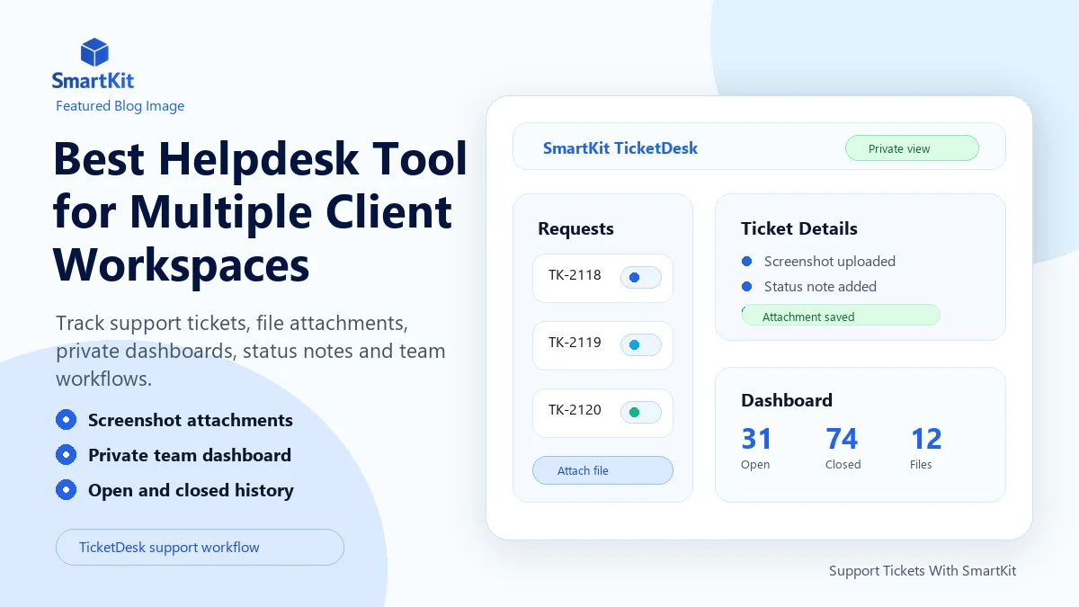Click the SmartKit cube logo icon
1079x607 pixels.
click(94, 52)
